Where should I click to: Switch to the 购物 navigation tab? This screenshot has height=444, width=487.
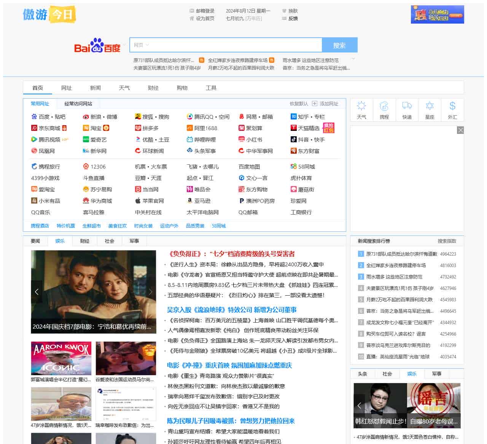182,88
